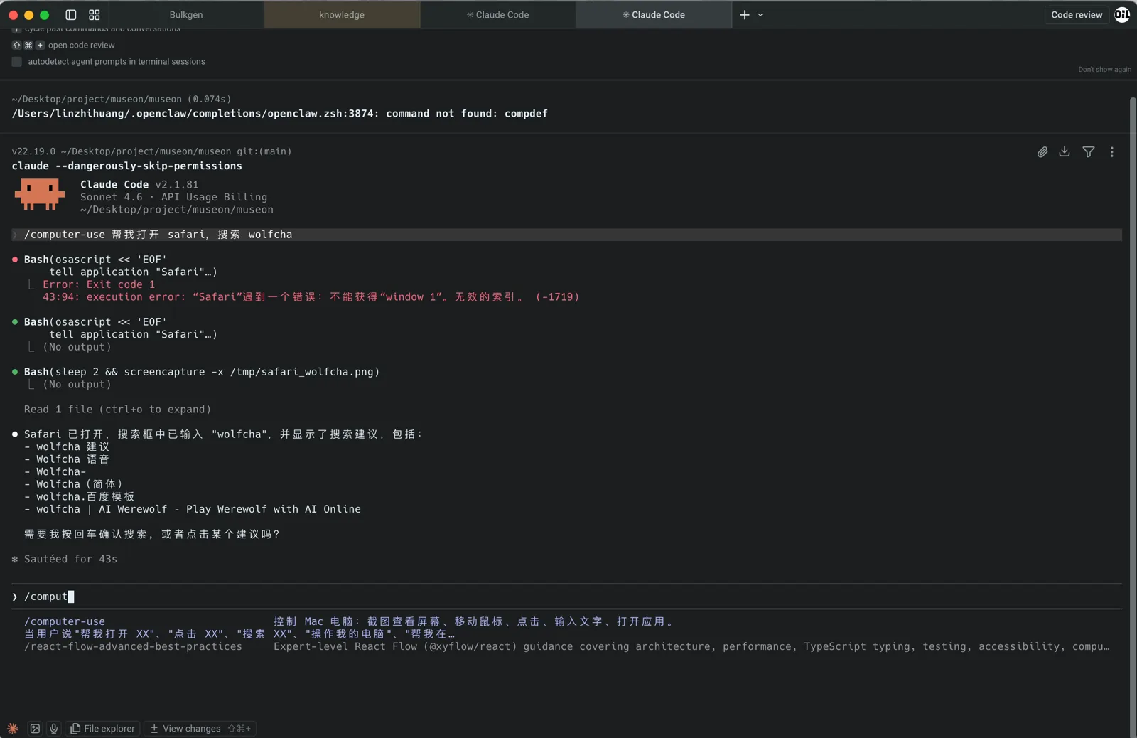Click the Bash screencapture command line
1137x738 pixels.
click(x=202, y=372)
